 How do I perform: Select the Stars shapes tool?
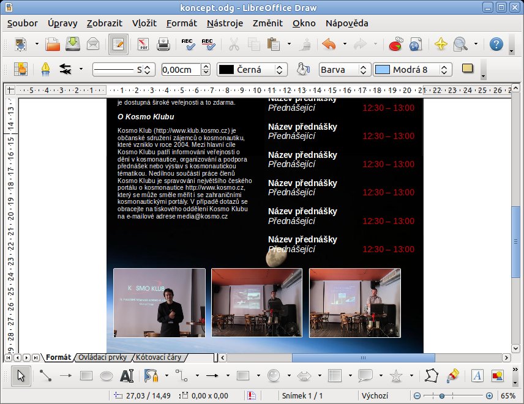pyautogui.click(x=396, y=376)
